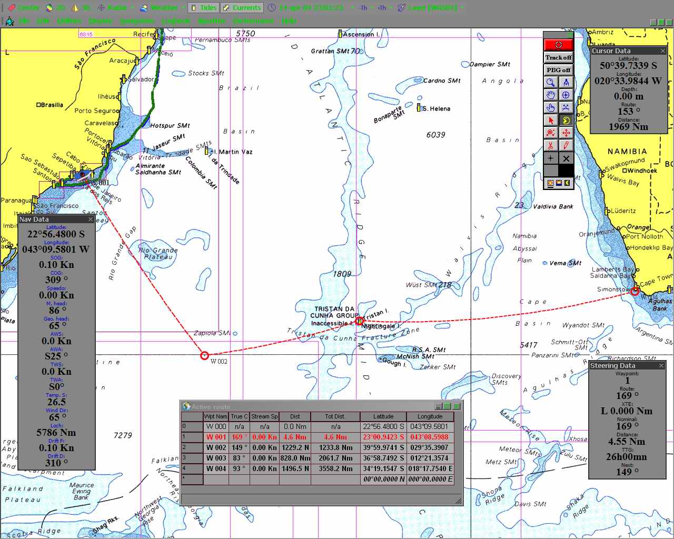Close the Nav Data panel
This screenshot has height=539, width=674.
(x=90, y=219)
